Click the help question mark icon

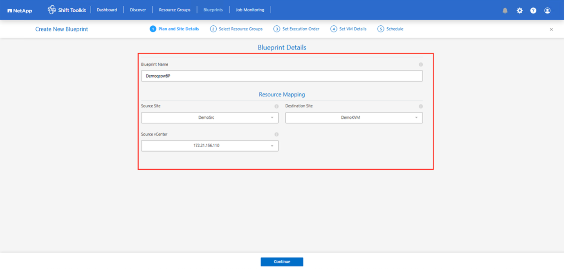pyautogui.click(x=533, y=11)
